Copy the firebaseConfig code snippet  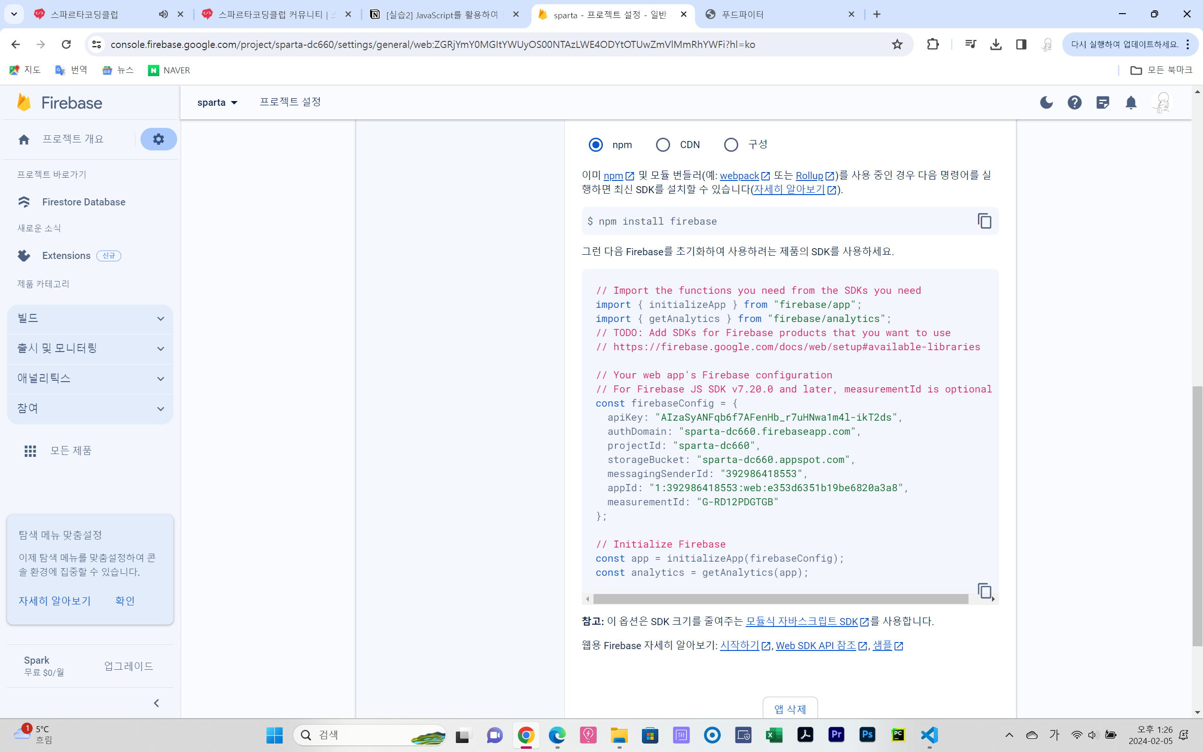984,591
